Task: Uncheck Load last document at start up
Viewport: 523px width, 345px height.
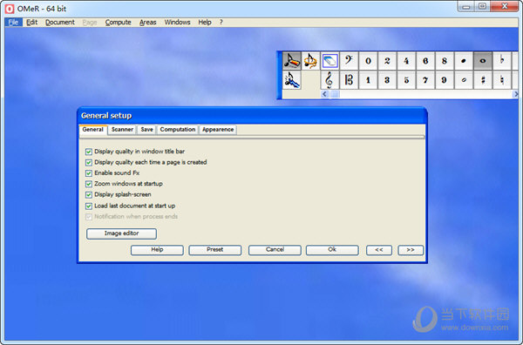Action: click(x=88, y=206)
